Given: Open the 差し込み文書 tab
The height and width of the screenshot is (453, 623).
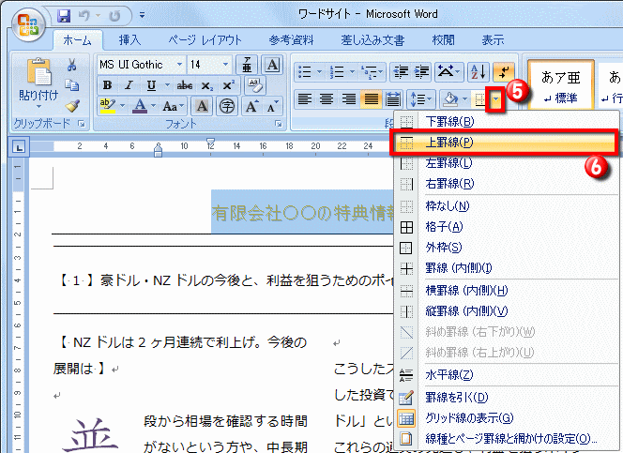Looking at the screenshot, I should 372,40.
